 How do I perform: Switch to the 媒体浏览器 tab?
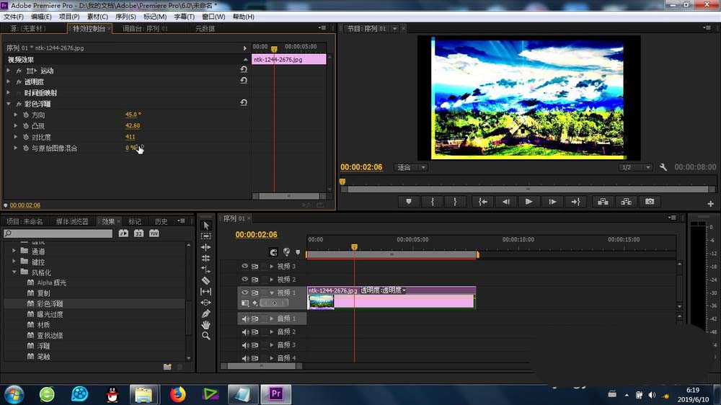point(72,221)
